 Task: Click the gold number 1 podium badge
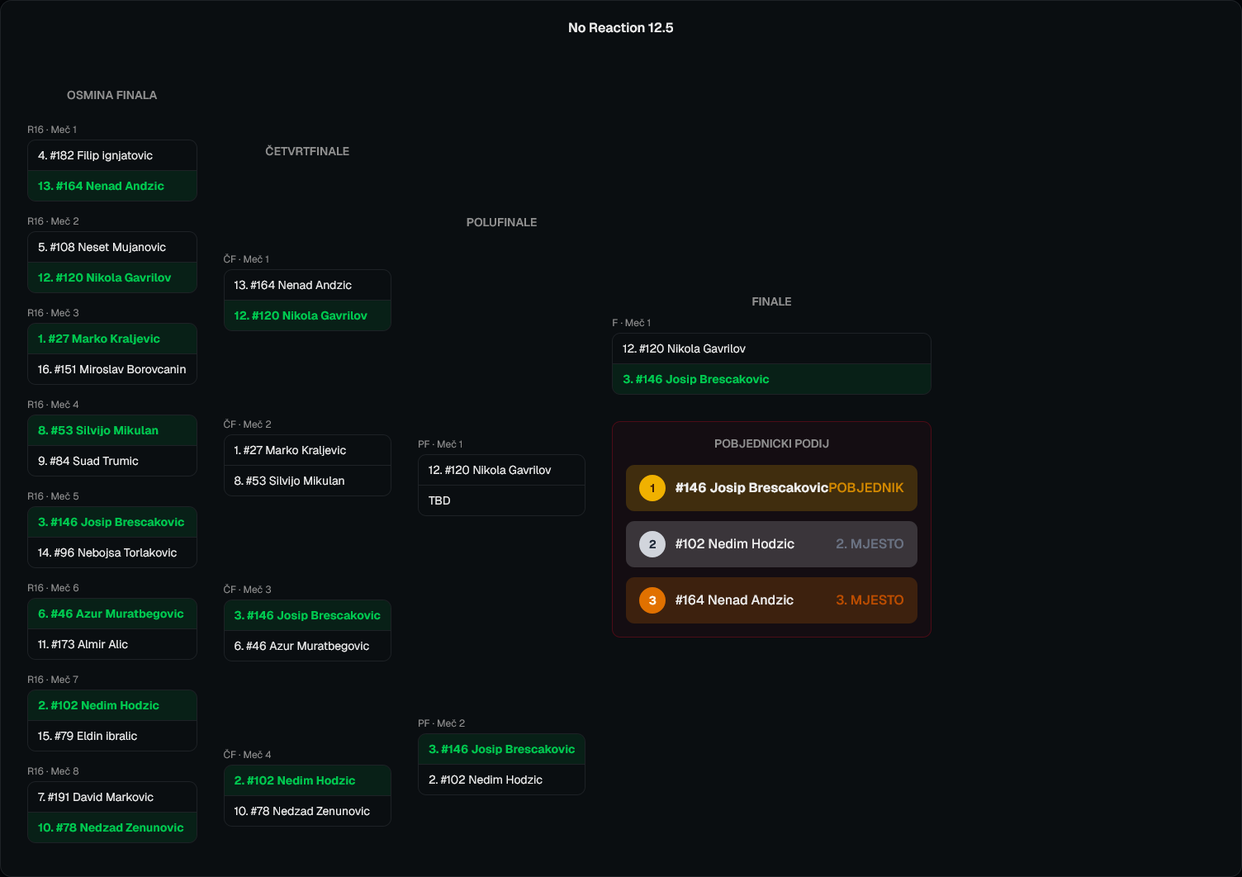tap(652, 488)
